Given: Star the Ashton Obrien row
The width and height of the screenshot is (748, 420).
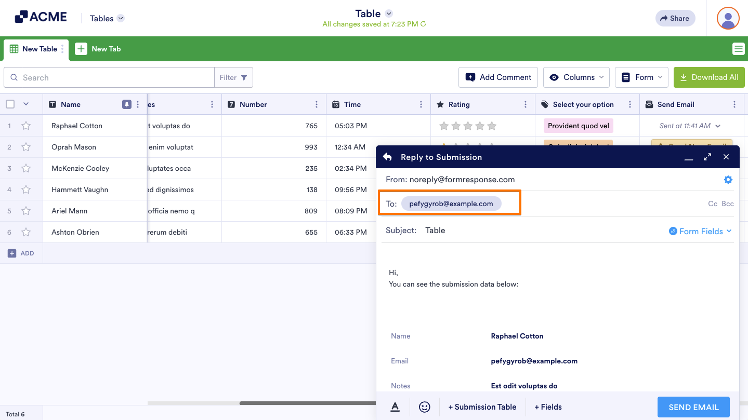Looking at the screenshot, I should (26, 232).
